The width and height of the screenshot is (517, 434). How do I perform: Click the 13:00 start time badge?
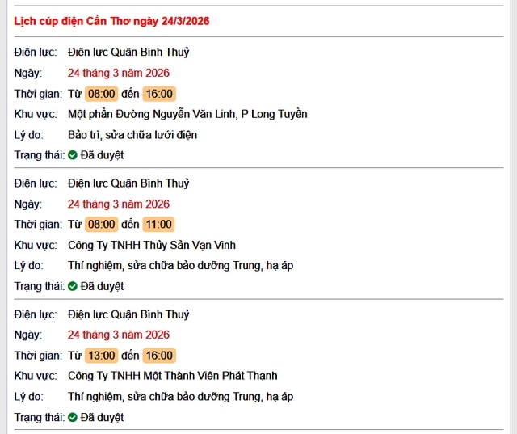pos(102,356)
